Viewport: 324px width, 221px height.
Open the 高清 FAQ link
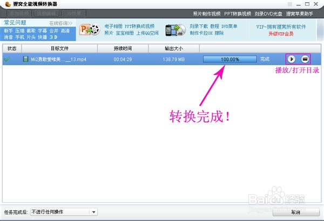tap(65, 31)
